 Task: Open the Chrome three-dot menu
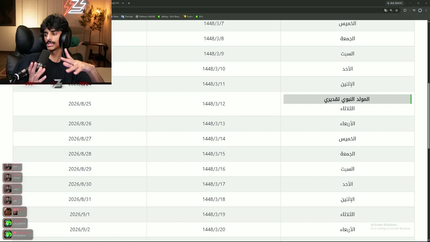pyautogui.click(x=426, y=10)
